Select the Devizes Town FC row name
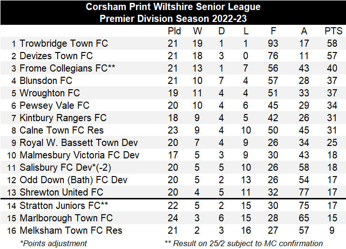The height and width of the screenshot is (249, 346). pos(56,56)
